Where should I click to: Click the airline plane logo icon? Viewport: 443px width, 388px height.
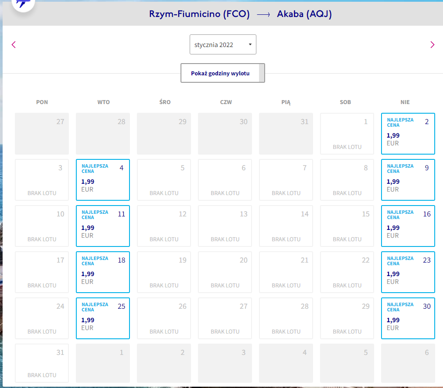click(23, 3)
